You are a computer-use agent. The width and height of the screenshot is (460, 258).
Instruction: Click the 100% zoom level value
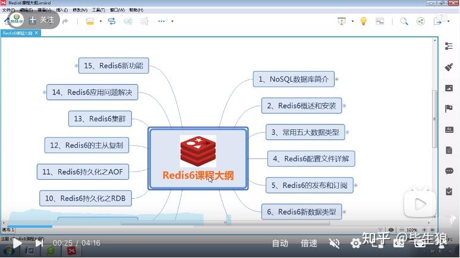tap(412, 230)
